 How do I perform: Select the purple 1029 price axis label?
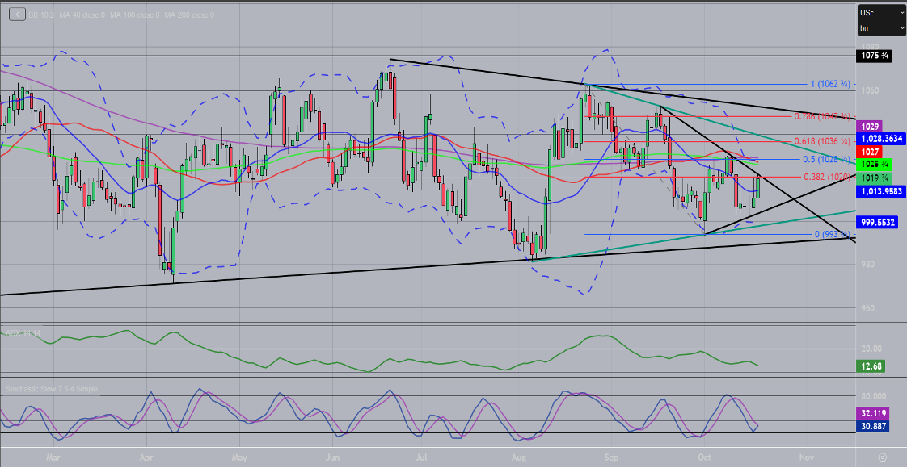[870, 127]
